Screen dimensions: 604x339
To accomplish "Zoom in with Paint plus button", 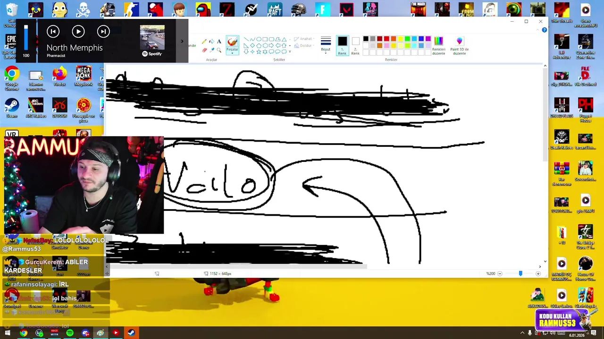I will (538, 274).
